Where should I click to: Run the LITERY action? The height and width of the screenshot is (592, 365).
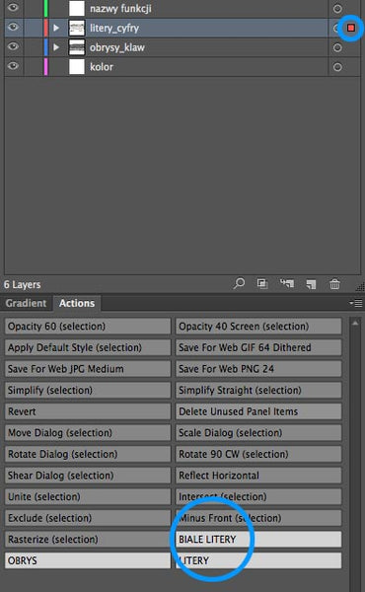point(258,560)
